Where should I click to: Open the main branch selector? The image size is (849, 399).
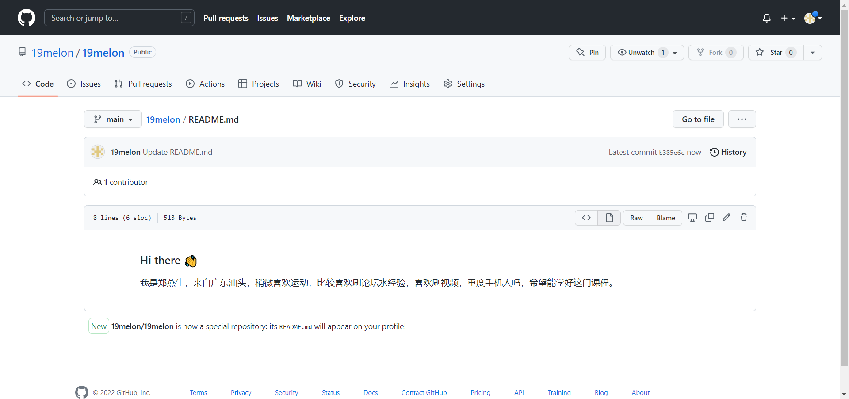(x=113, y=119)
